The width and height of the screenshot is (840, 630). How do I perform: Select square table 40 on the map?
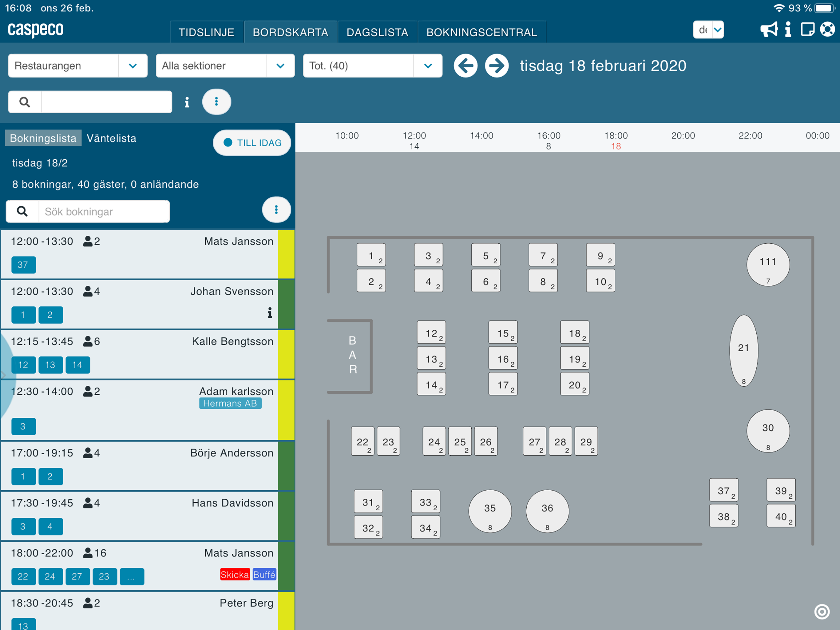tap(781, 516)
